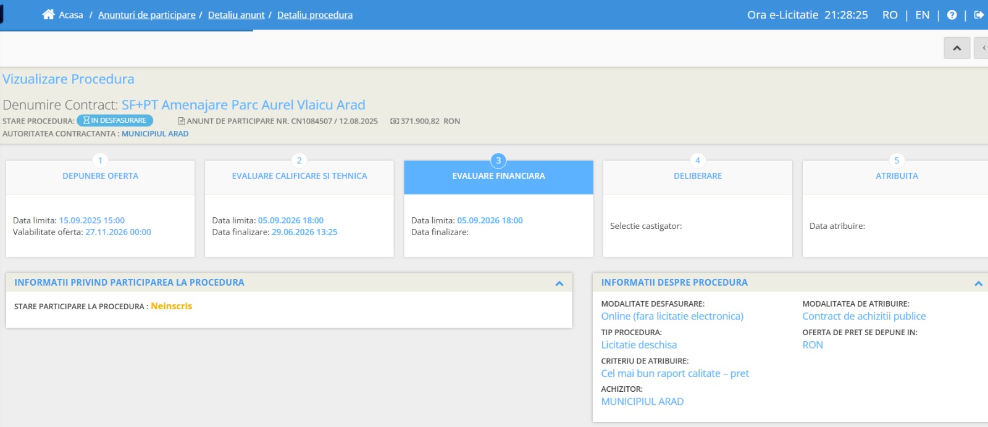
Task: Click the IN DESFASURARE status badge
Action: click(x=115, y=120)
